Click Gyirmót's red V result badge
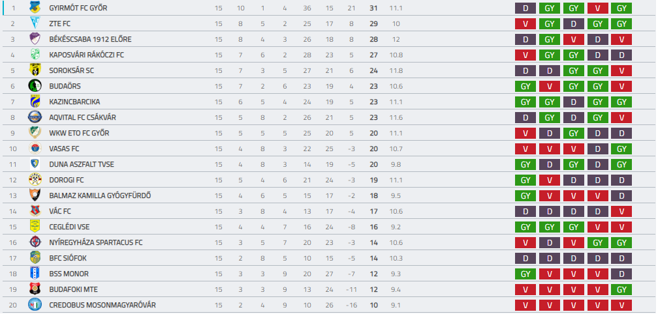The height and width of the screenshot is (314, 658). pyautogui.click(x=597, y=8)
